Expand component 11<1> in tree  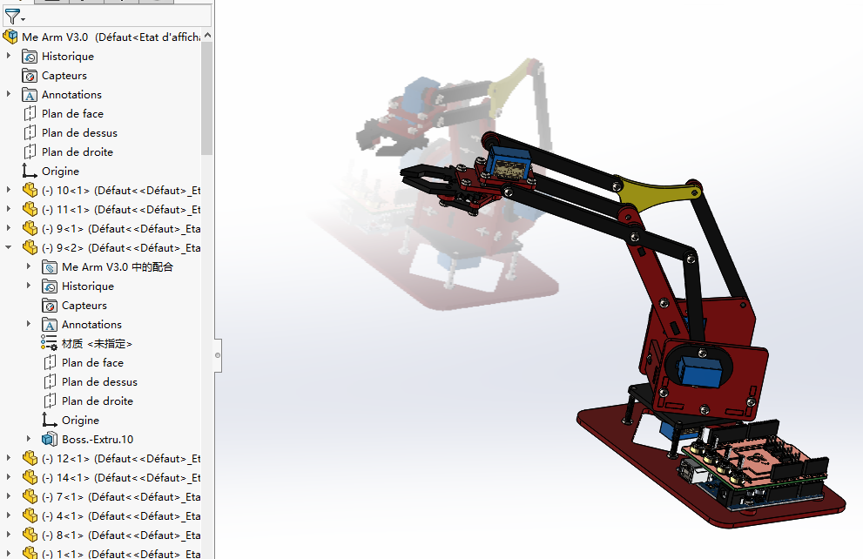coord(8,209)
